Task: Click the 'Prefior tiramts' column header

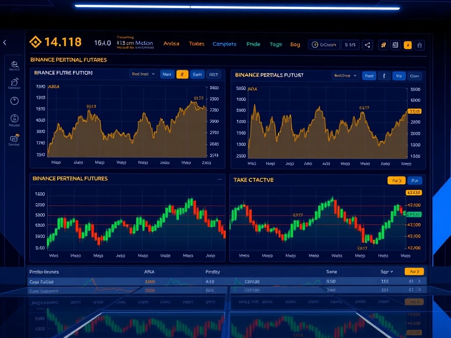Action: (44, 272)
